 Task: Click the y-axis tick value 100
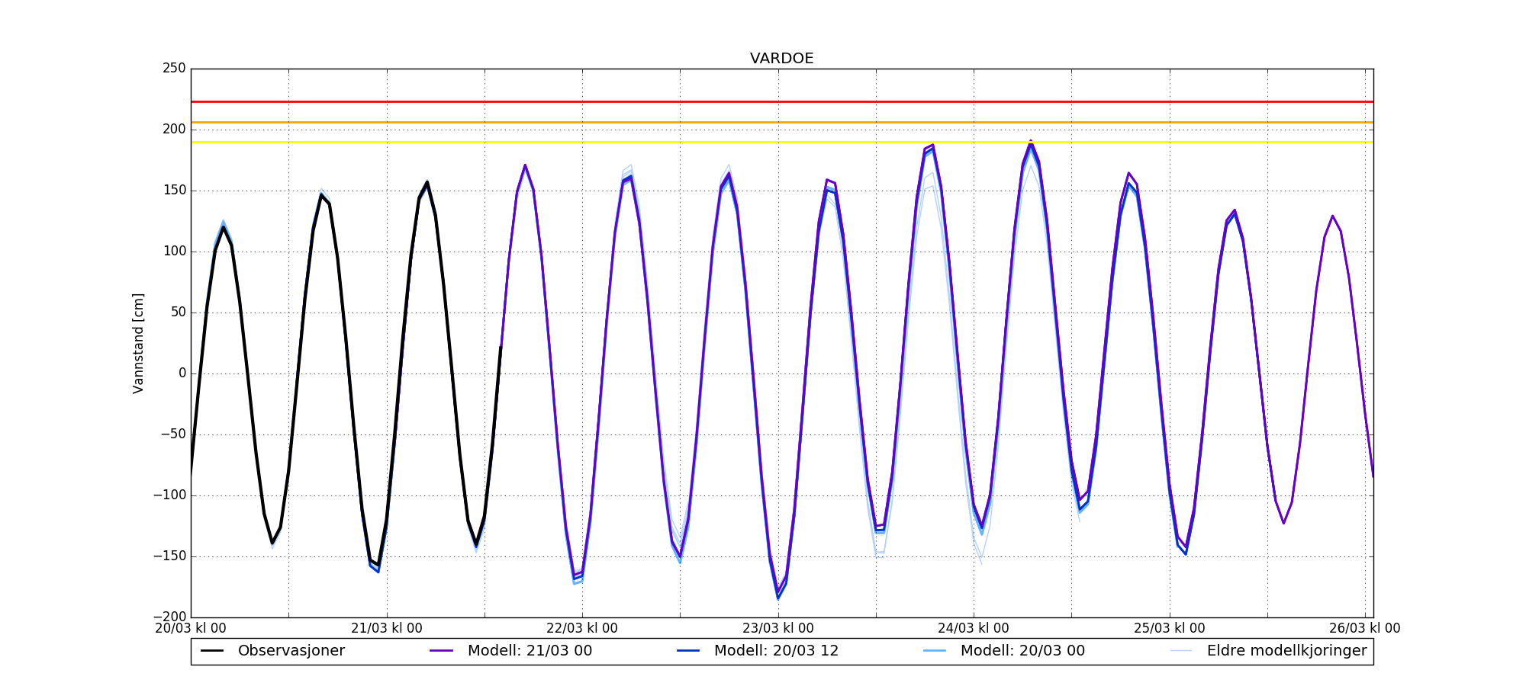click(x=174, y=252)
